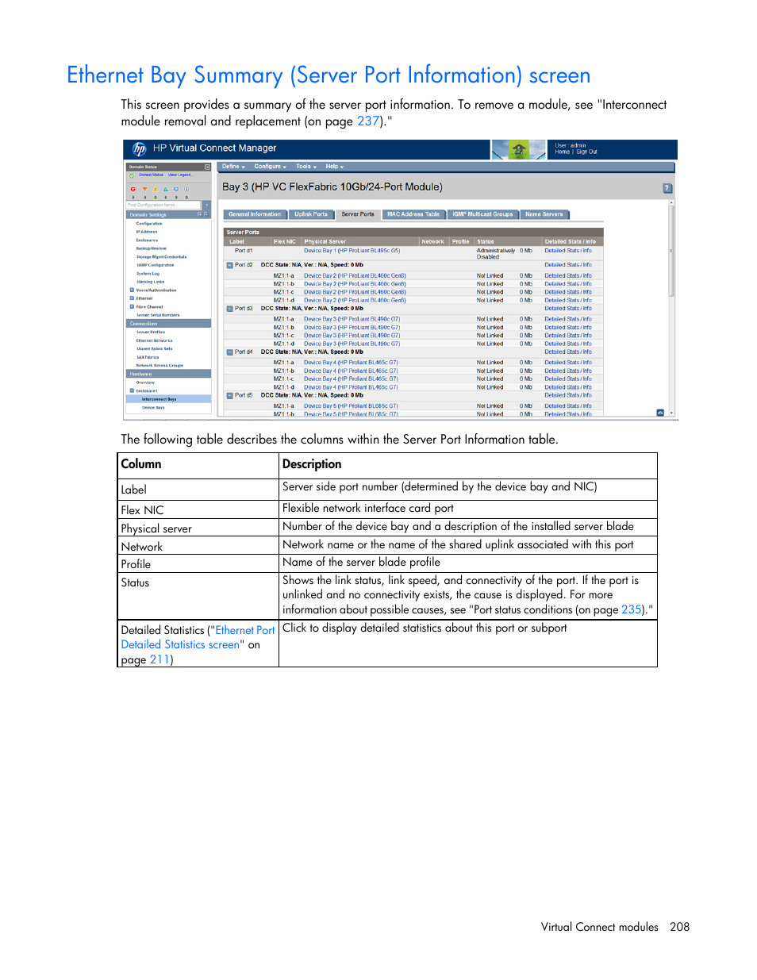The width and height of the screenshot is (757, 980).
Task: Open the Ethernet Port Detailed Statistics screen link
Action: pyautogui.click(x=198, y=638)
